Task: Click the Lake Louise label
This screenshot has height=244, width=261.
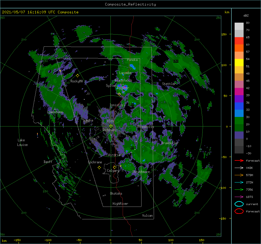Action: tap(22, 142)
